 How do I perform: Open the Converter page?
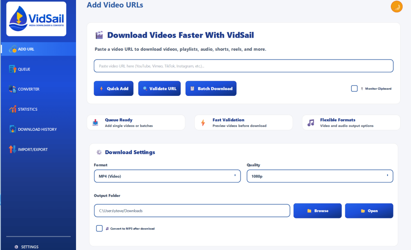pyautogui.click(x=39, y=89)
